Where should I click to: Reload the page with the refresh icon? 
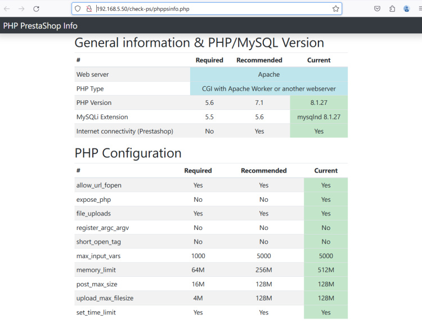point(36,9)
